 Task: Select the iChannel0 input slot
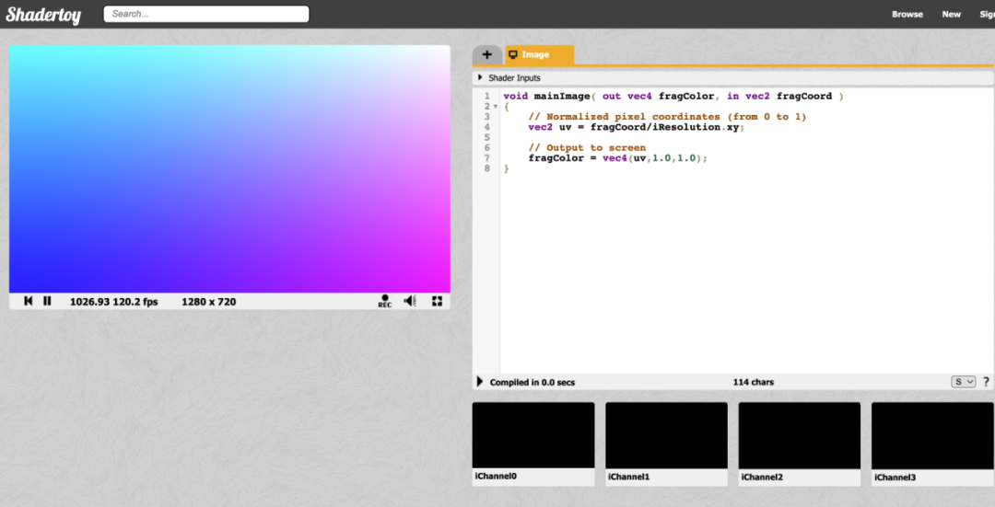click(533, 435)
